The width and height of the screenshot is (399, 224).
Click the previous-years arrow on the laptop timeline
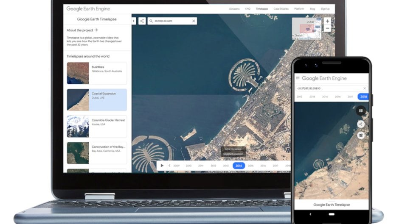coord(169,166)
